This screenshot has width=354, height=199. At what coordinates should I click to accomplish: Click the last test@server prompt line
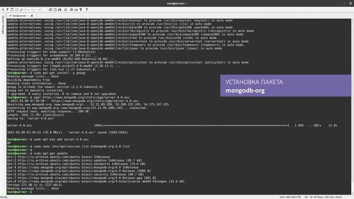[x=20, y=192]
